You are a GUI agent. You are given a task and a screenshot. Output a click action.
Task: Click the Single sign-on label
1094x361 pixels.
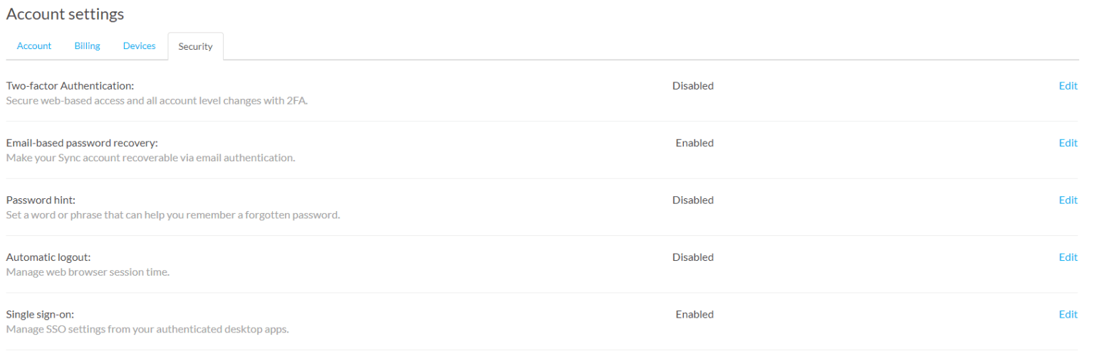40,314
